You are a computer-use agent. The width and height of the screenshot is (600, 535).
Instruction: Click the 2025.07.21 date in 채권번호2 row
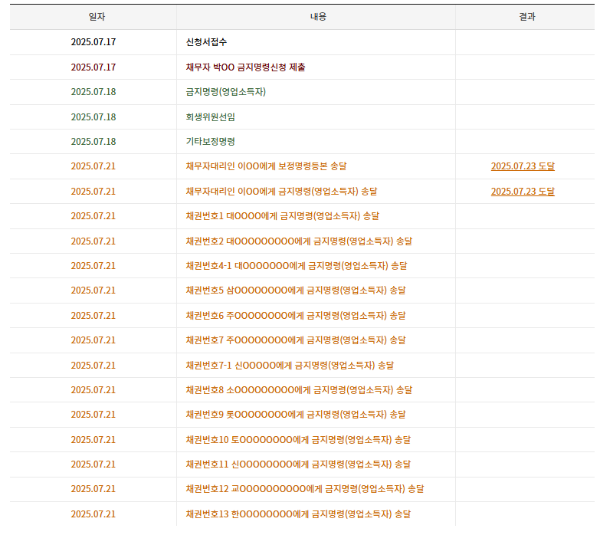[x=93, y=241]
